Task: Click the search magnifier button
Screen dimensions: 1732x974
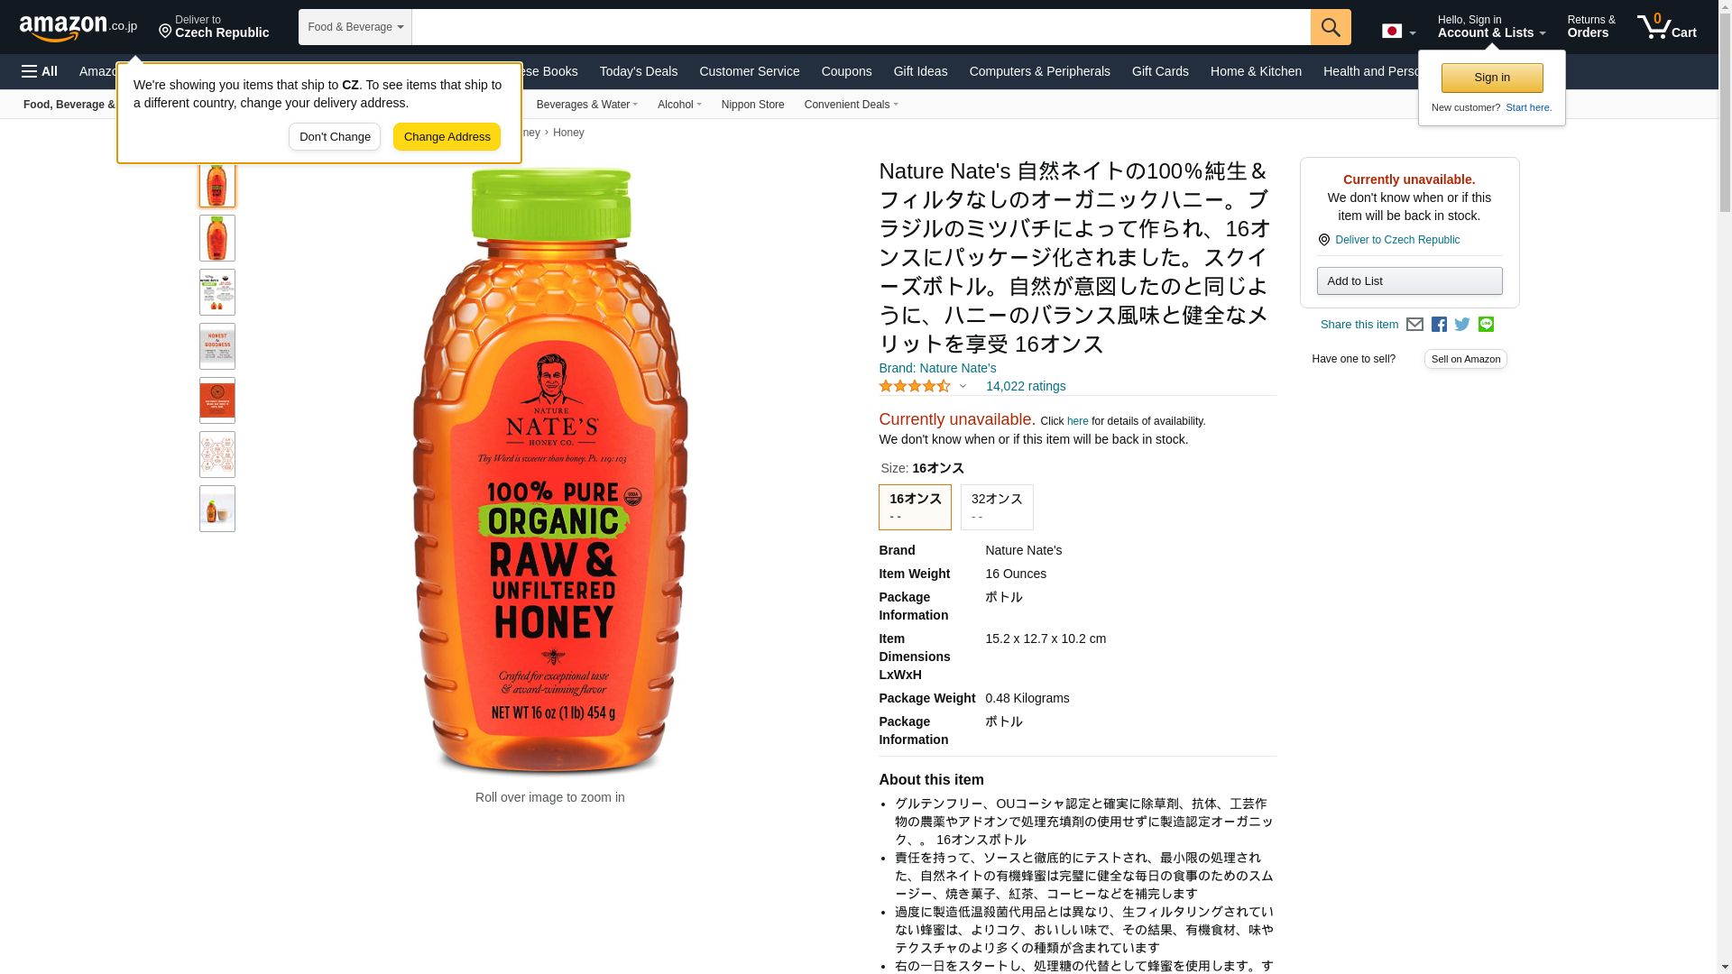Action: (x=1331, y=27)
